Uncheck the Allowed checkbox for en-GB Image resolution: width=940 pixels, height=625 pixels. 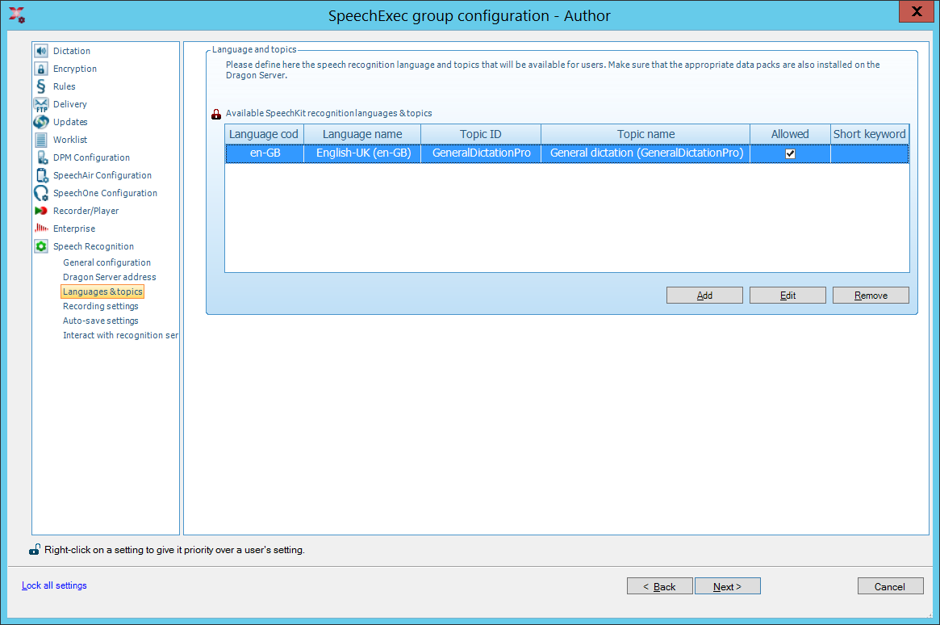[x=790, y=153]
